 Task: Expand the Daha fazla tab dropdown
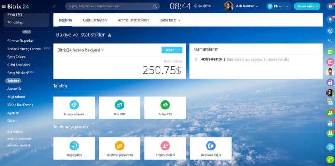coord(170,20)
